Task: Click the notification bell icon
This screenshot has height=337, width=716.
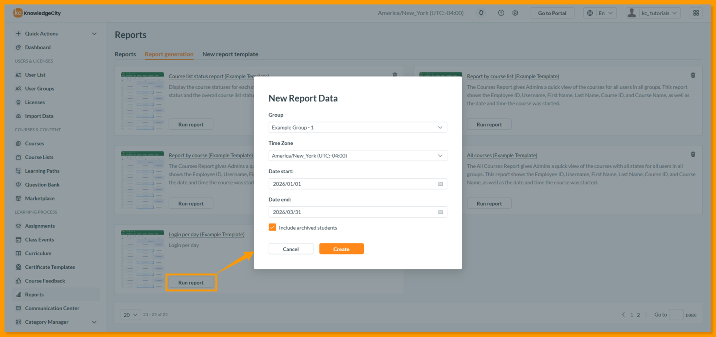Action: pyautogui.click(x=481, y=13)
